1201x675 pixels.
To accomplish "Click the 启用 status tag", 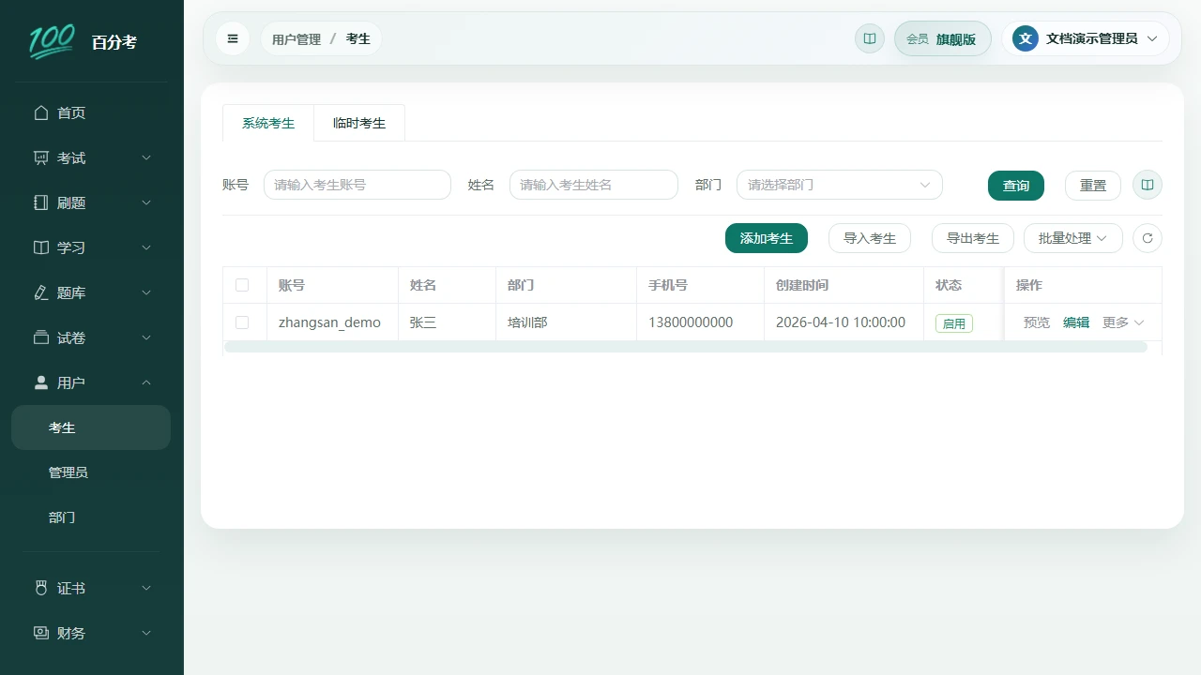I will pos(954,323).
